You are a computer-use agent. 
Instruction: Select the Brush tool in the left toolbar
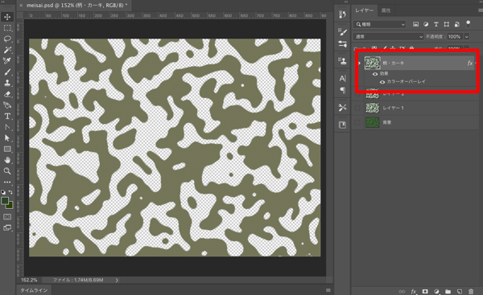click(x=7, y=72)
